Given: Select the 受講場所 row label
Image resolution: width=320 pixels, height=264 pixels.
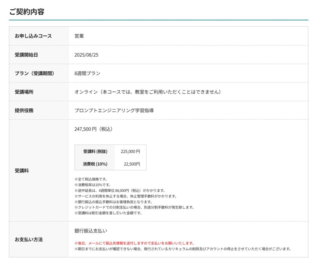Looking at the screenshot, I should [24, 92].
